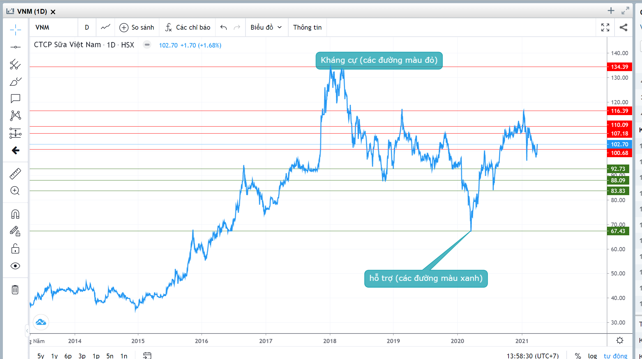Toggle hide all drawings eye icon
The image size is (642, 359).
[x=15, y=266]
